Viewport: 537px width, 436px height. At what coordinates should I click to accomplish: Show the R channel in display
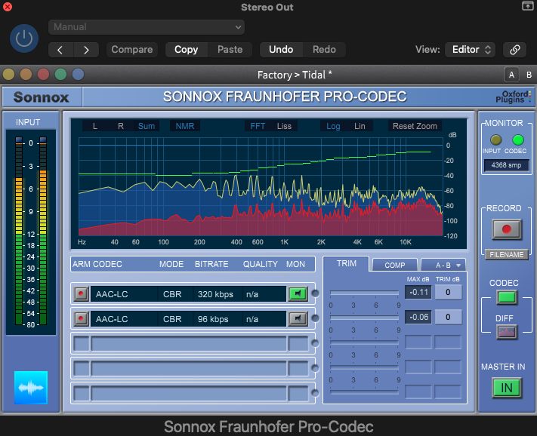pyautogui.click(x=121, y=126)
